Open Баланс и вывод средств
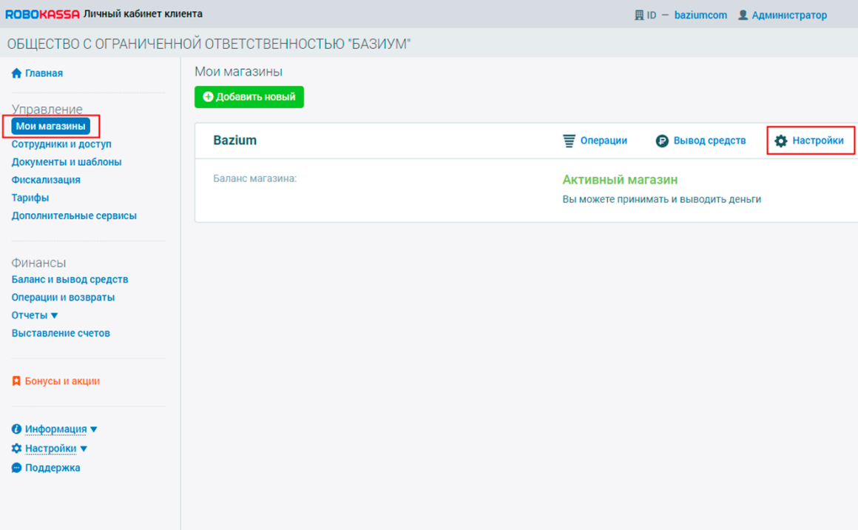Screen dimensions: 858x530 (x=70, y=279)
